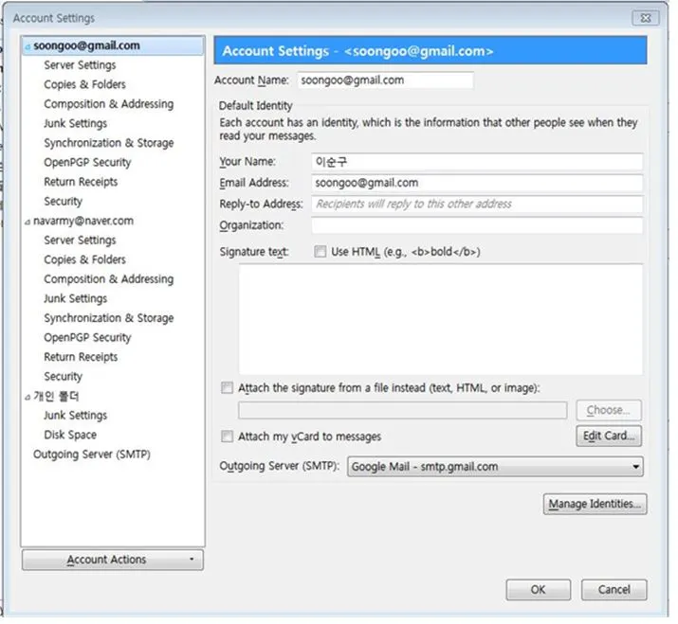The height and width of the screenshot is (624, 678).
Task: Click the Edit Card... button
Action: click(609, 436)
